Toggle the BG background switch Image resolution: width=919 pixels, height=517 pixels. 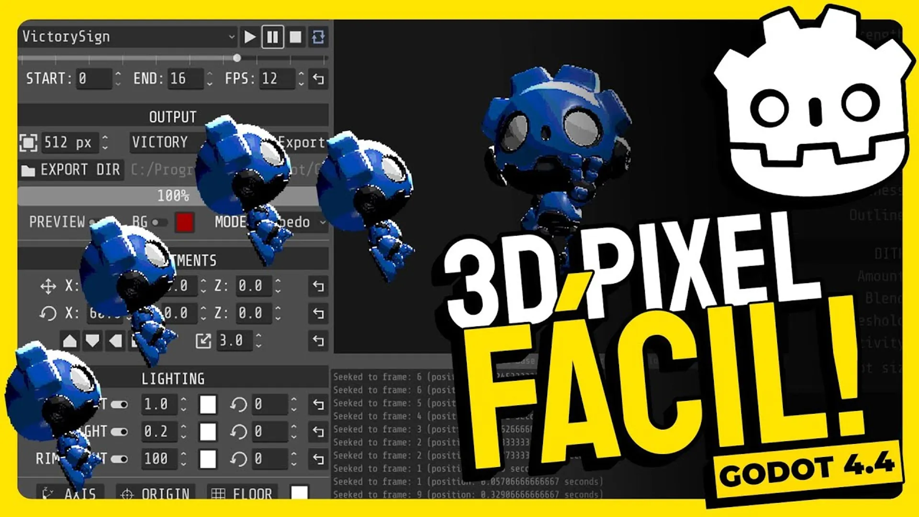tap(159, 222)
